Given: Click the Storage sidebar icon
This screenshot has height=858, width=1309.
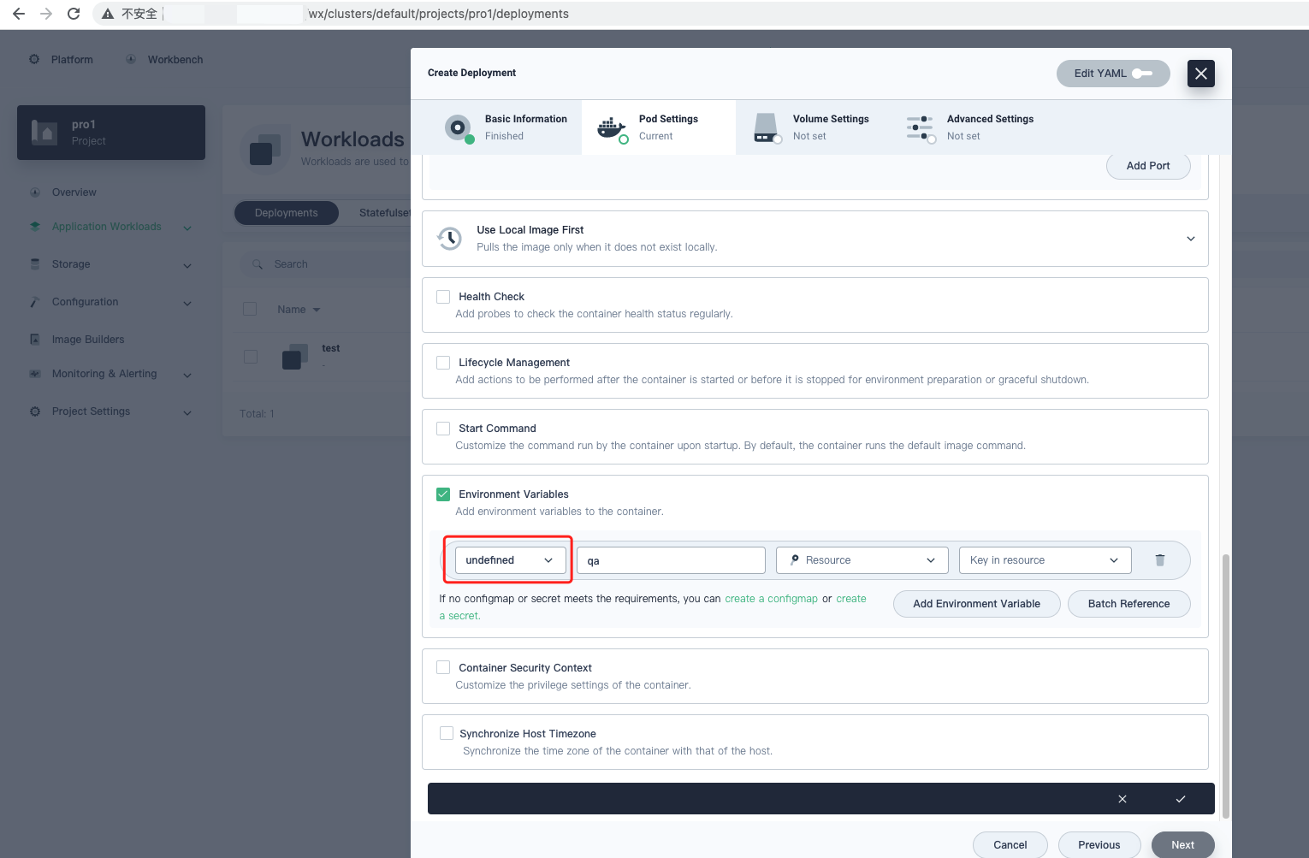Looking at the screenshot, I should (x=34, y=263).
